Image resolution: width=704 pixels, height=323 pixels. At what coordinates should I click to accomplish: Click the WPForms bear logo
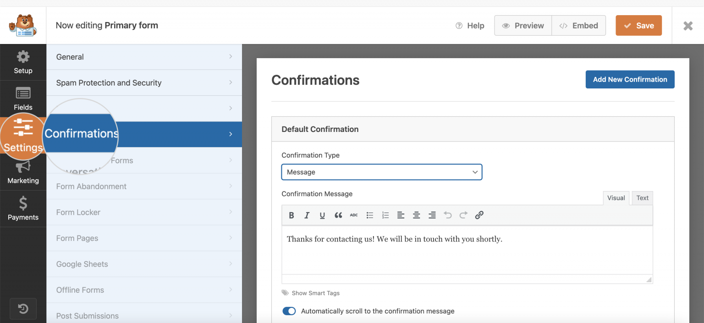click(23, 26)
